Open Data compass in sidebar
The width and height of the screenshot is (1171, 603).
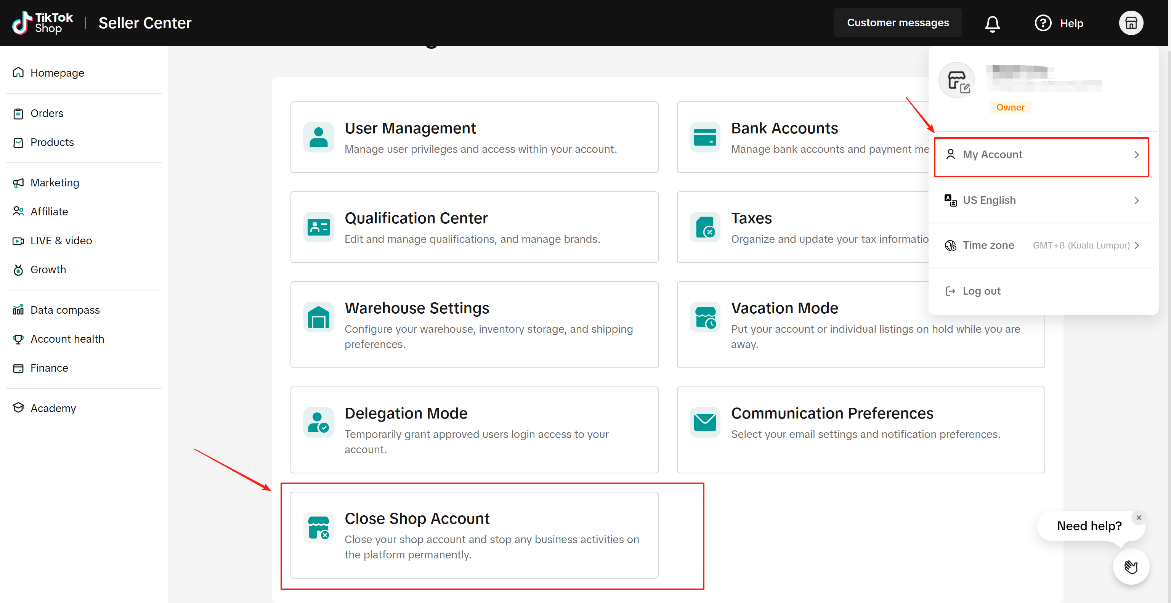[64, 310]
